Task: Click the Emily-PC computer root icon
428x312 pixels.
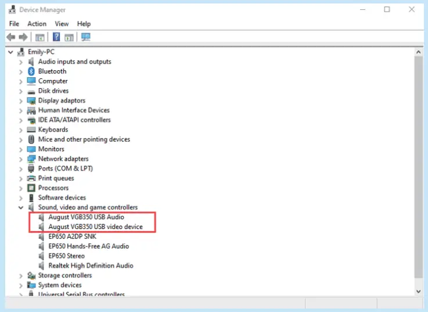Action: [21, 52]
